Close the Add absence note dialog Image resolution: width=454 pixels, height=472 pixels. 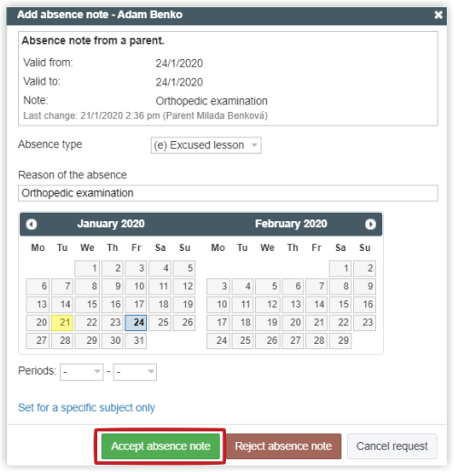pyautogui.click(x=439, y=15)
